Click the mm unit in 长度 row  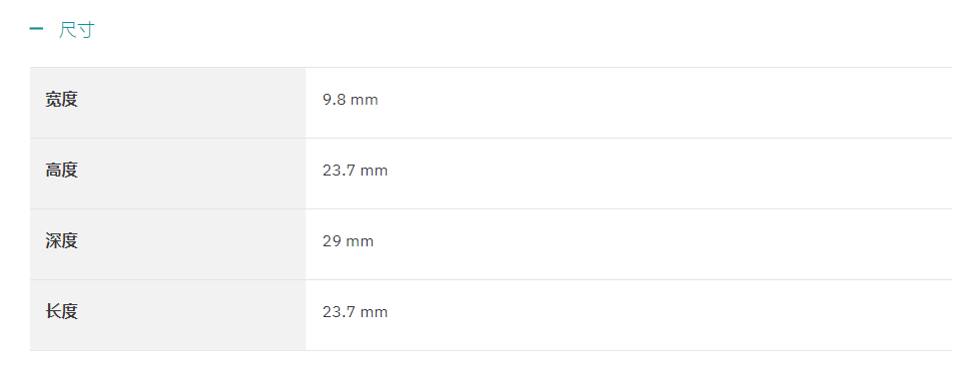tap(374, 313)
